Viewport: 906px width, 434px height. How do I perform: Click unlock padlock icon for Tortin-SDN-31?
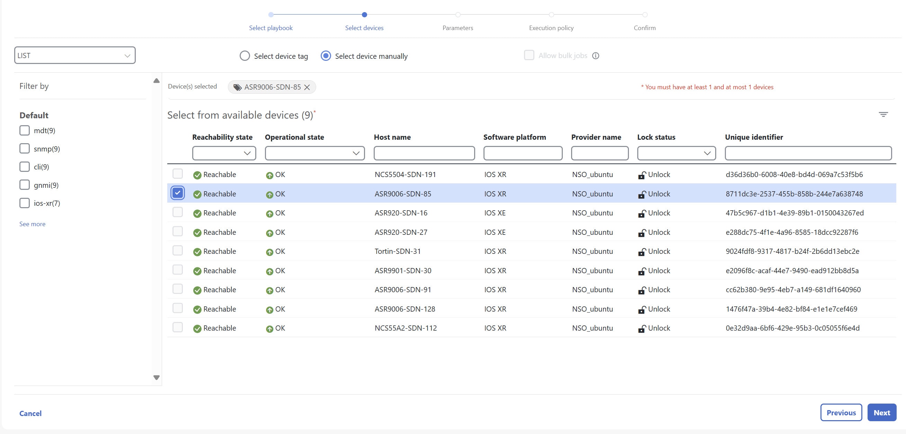[x=642, y=252]
